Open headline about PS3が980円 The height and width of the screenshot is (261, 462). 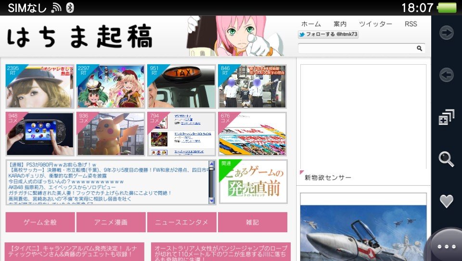(x=52, y=165)
